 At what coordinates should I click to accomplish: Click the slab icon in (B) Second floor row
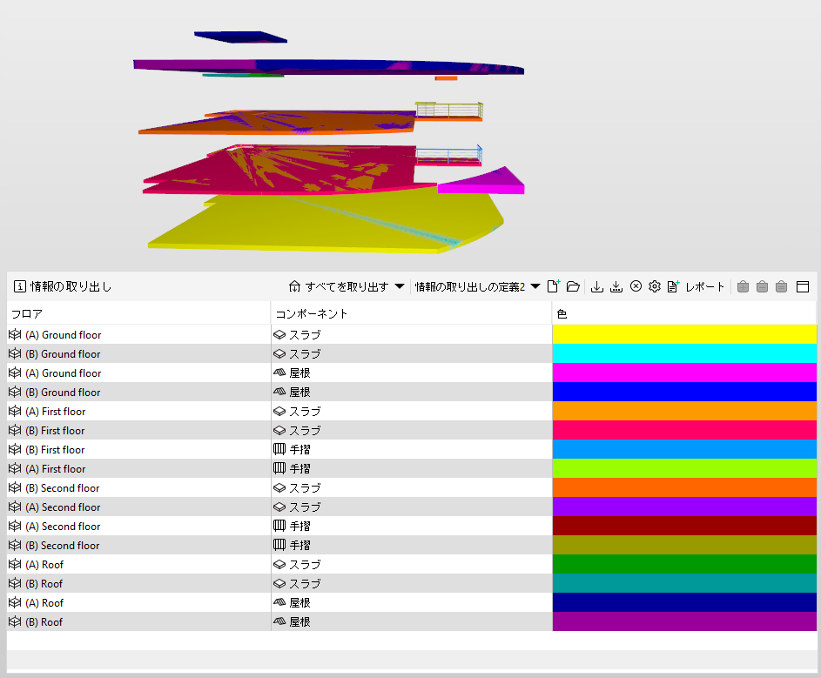(279, 488)
